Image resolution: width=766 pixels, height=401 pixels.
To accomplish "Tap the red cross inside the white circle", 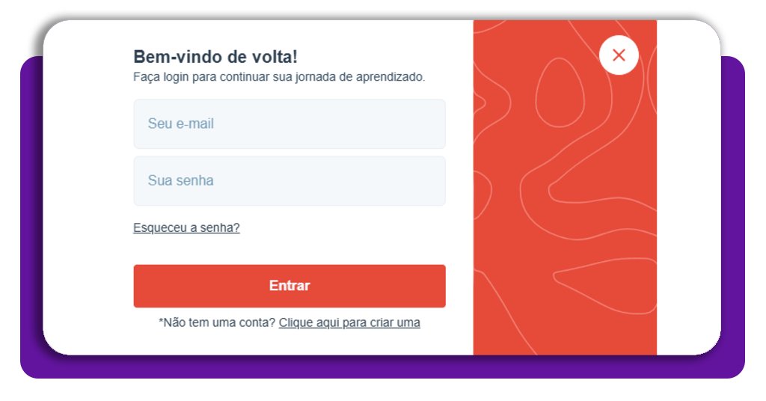I will coord(619,55).
